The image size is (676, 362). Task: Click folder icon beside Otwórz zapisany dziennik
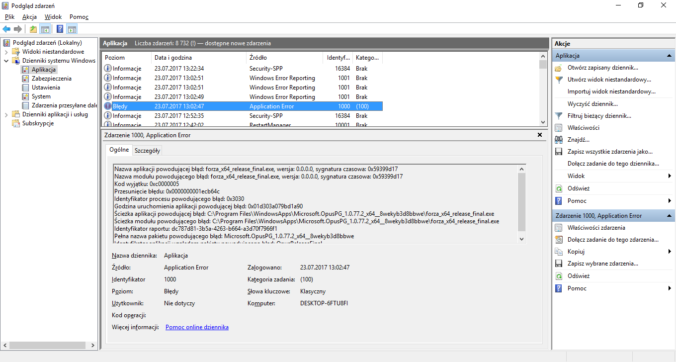pos(559,68)
